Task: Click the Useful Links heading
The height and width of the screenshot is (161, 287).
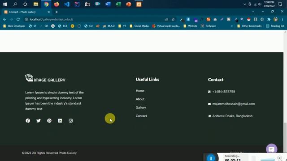Action: click(x=148, y=80)
